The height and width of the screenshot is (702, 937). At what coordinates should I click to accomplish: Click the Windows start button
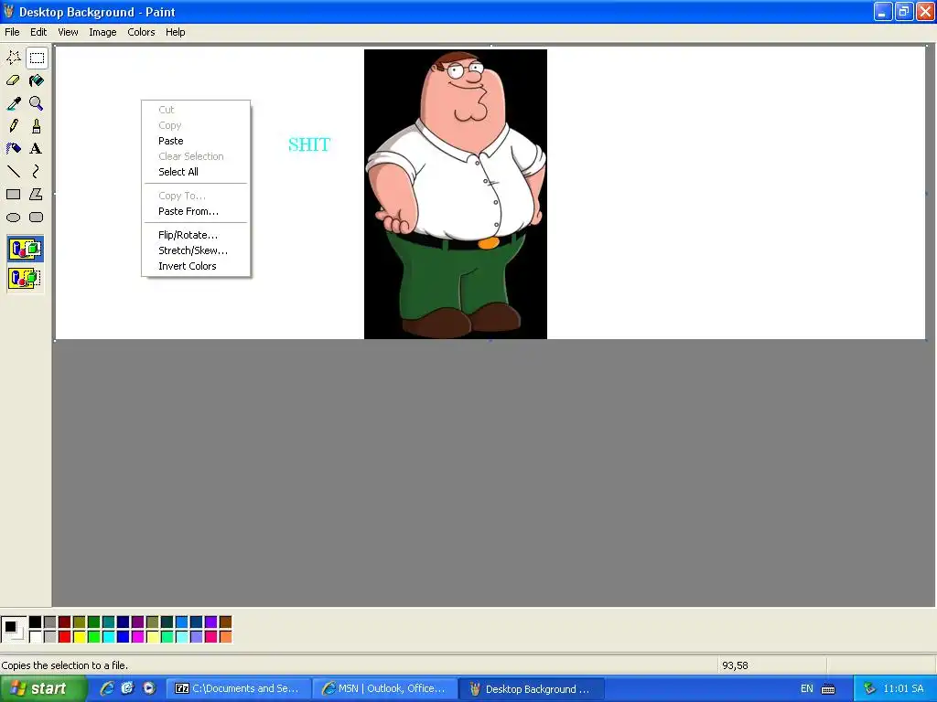(43, 689)
